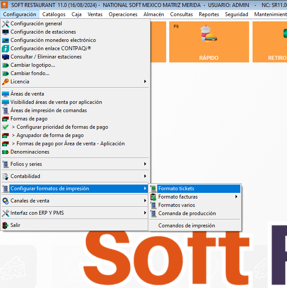287x288 pixels.
Task: Click the Formato facturas clipboard icon
Action: pos(154,197)
